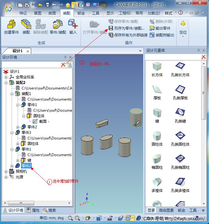This screenshot has width=209, height=224.
Task: Switch to the Tools (工具) ribbon tab
Action: pos(96,13)
